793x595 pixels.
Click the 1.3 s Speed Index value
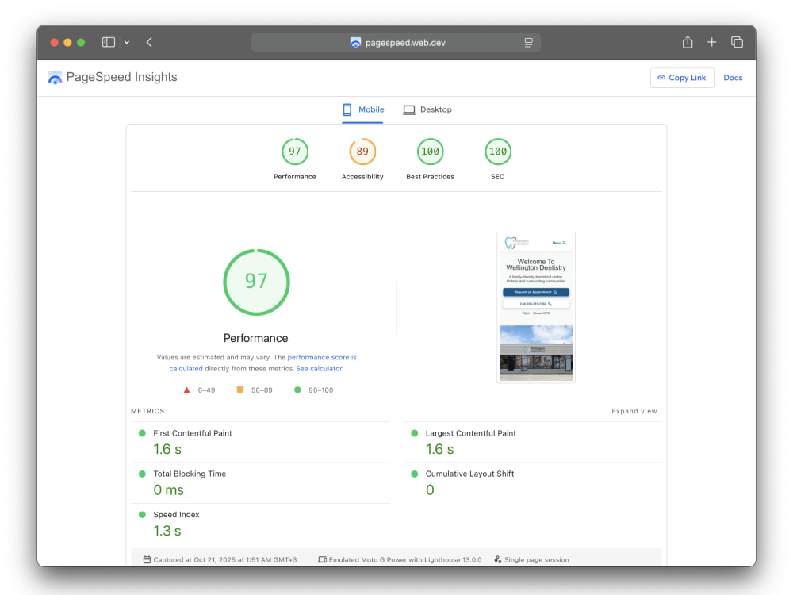[167, 531]
